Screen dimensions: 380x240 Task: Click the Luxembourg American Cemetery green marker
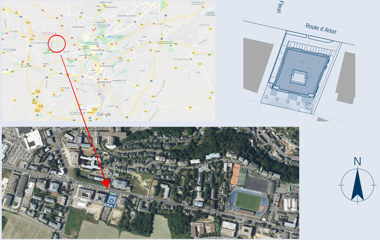click(171, 46)
